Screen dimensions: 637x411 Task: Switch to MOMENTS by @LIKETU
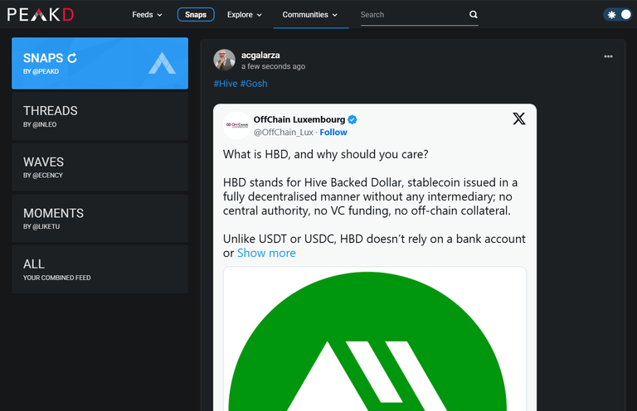click(x=100, y=219)
